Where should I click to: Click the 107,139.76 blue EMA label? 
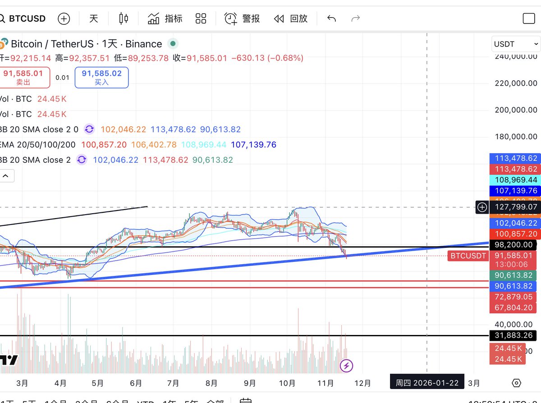tap(515, 191)
